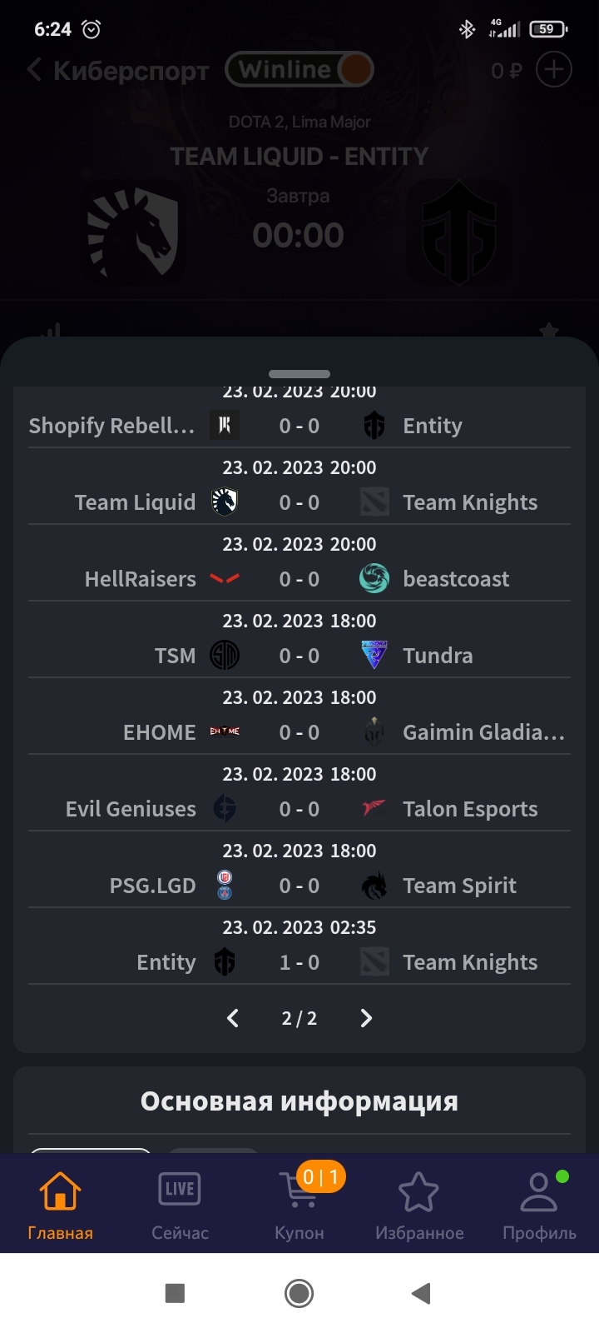Tap the Talon Esports logo
This screenshot has width=599, height=1333.
pyautogui.click(x=374, y=808)
